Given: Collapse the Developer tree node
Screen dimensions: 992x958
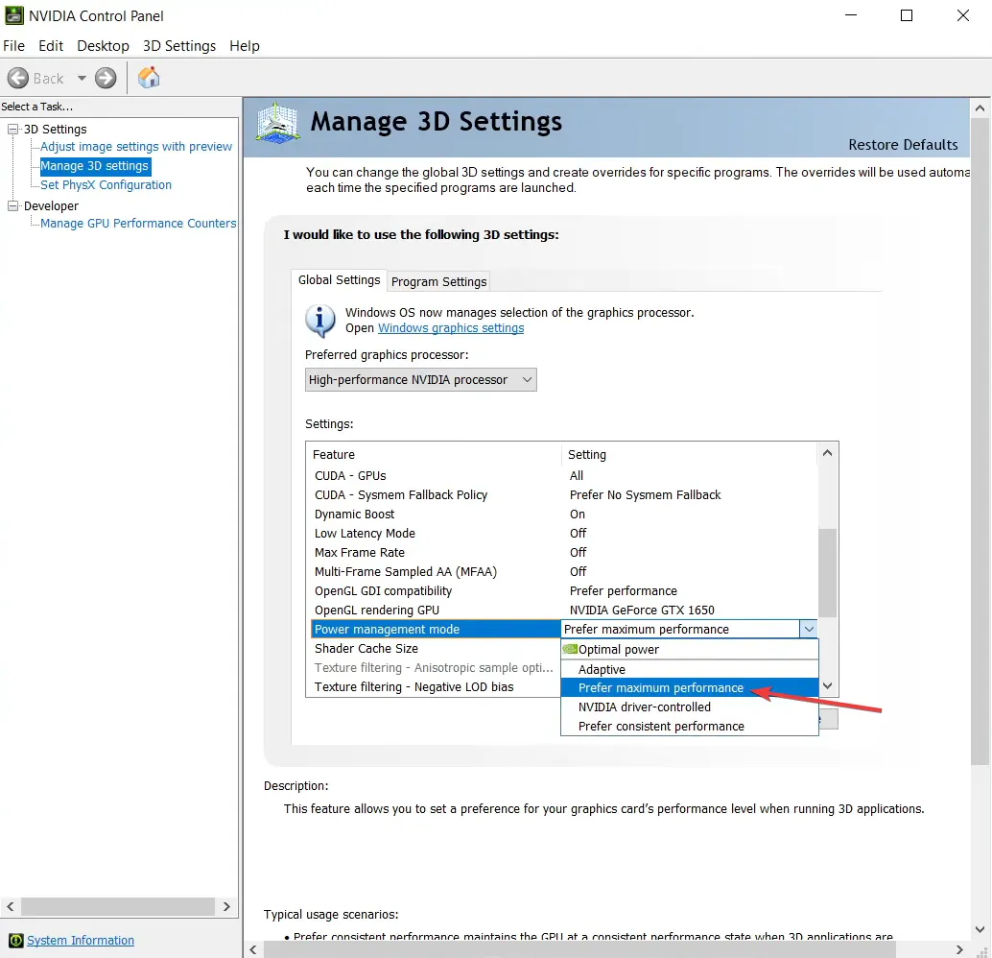Looking at the screenshot, I should 12,205.
